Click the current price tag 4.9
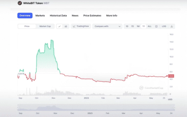Image resolution: width=187 pixels, height=117 pixels. point(171,76)
